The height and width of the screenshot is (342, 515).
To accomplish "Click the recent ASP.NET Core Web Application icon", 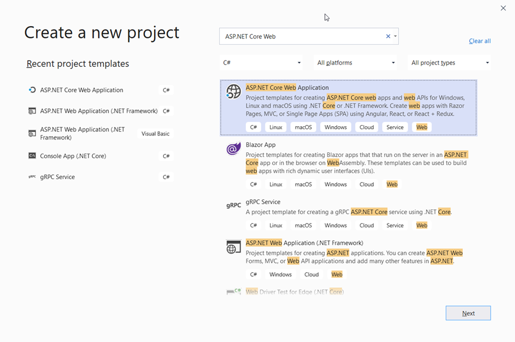I will point(32,90).
